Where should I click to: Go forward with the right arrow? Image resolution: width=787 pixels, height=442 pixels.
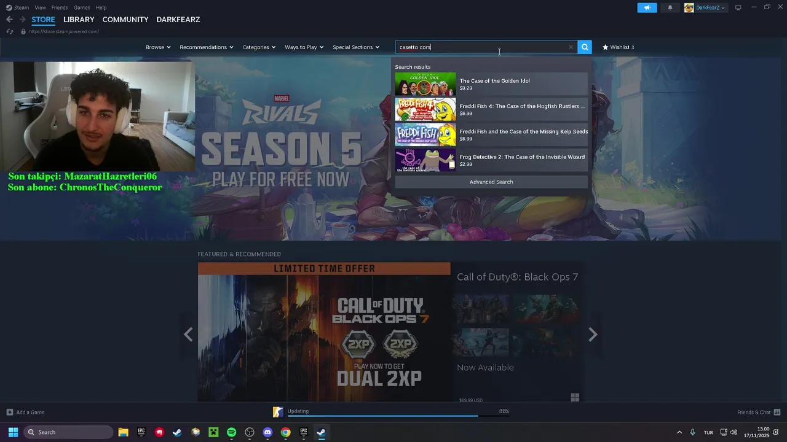22,20
